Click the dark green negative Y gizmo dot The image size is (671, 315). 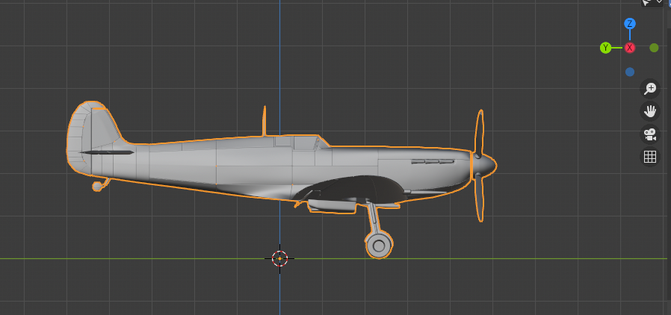click(654, 48)
